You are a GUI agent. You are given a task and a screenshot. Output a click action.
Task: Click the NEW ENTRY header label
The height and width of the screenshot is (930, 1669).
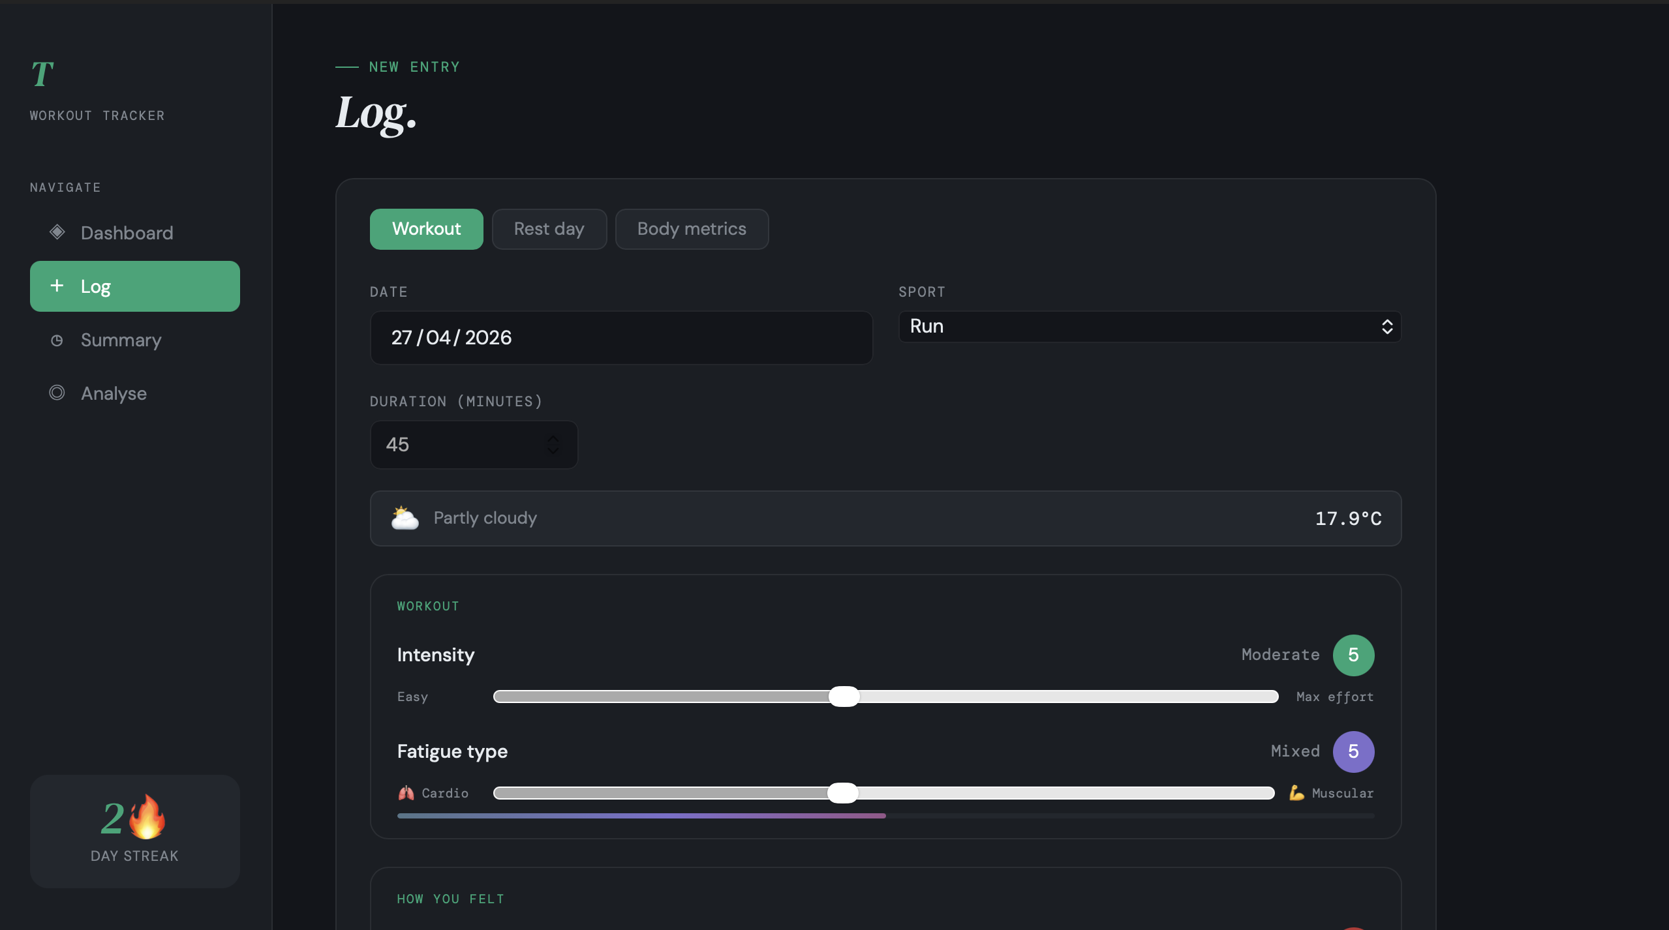coord(414,67)
